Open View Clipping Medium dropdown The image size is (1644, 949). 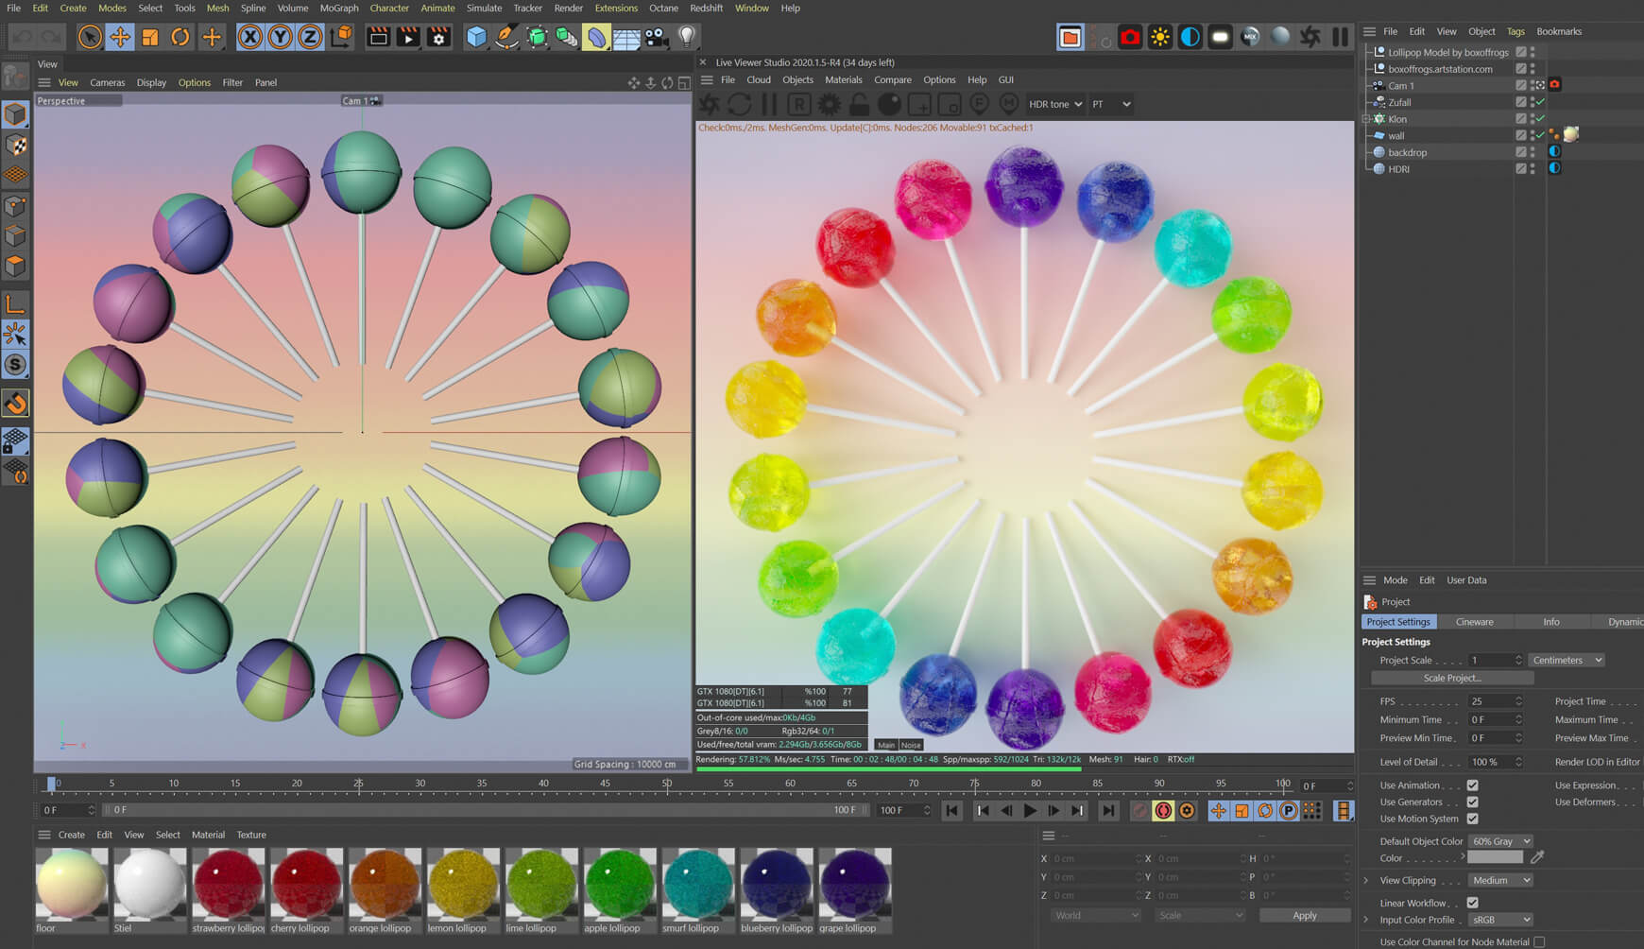tap(1500, 880)
